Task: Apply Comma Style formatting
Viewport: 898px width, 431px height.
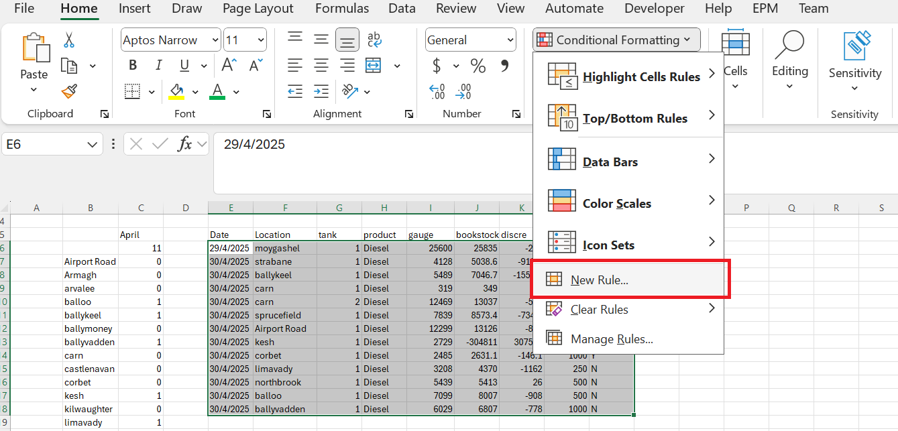Action: pyautogui.click(x=504, y=65)
